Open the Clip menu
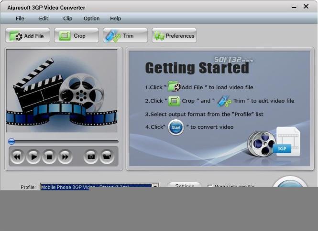This screenshot has width=318, height=231. [x=67, y=19]
